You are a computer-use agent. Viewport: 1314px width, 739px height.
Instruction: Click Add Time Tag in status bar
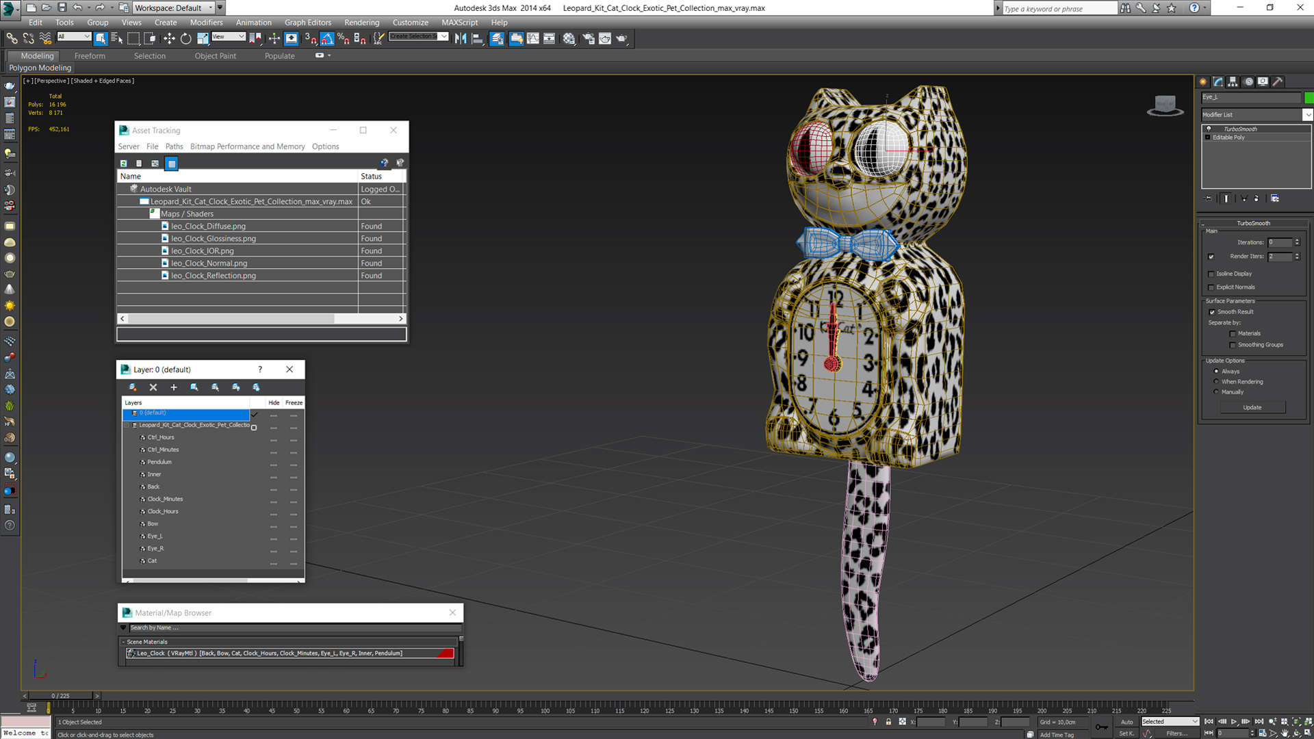[x=1057, y=735]
